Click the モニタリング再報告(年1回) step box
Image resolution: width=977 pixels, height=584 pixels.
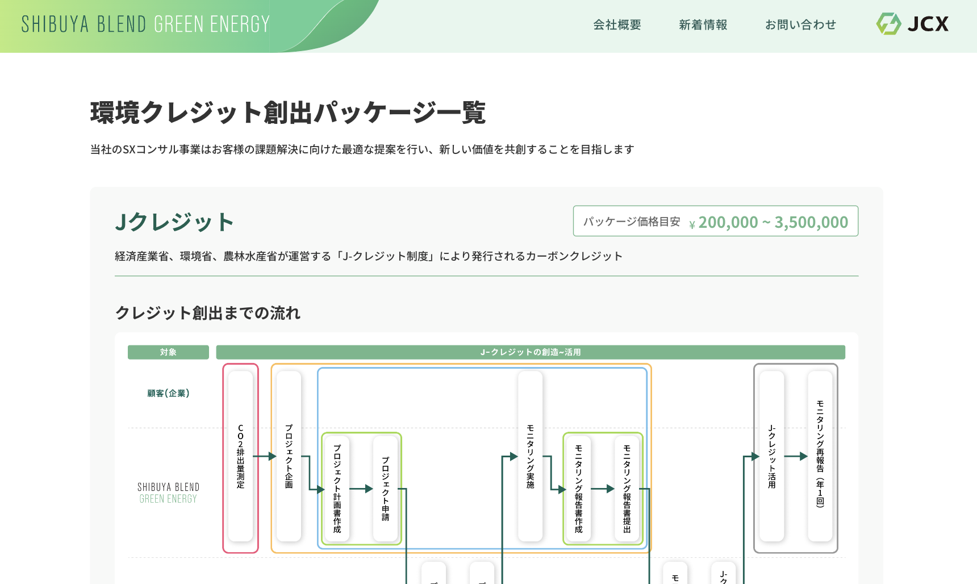(820, 456)
